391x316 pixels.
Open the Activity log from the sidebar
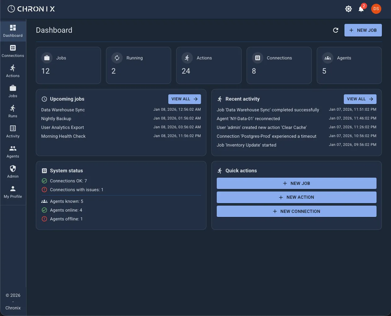[x=13, y=131]
